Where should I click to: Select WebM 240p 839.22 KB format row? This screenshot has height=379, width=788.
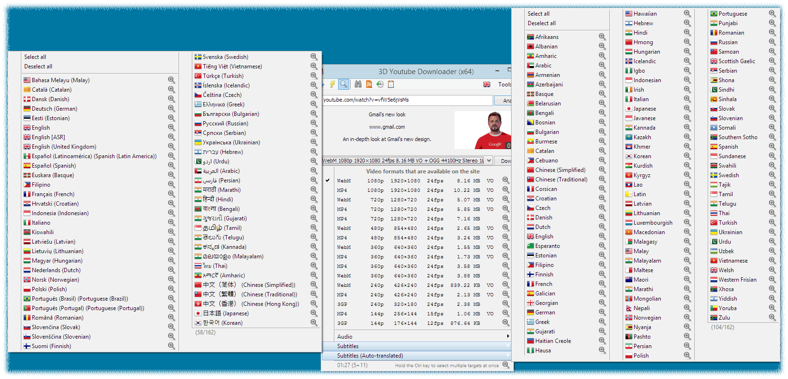coord(417,285)
